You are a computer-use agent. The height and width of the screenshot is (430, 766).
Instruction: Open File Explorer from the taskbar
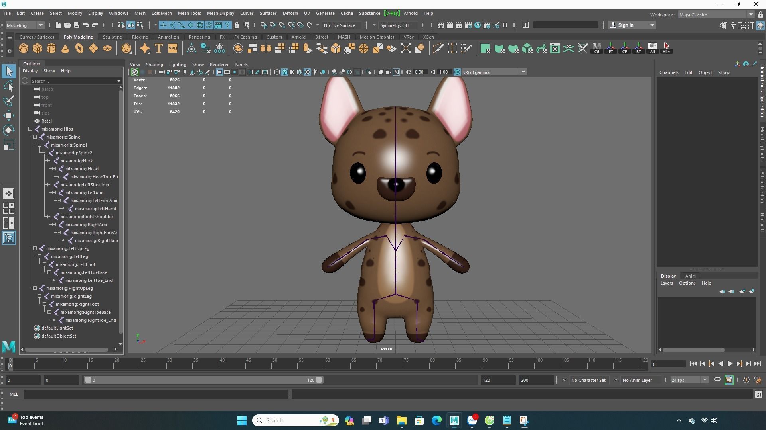(x=401, y=420)
